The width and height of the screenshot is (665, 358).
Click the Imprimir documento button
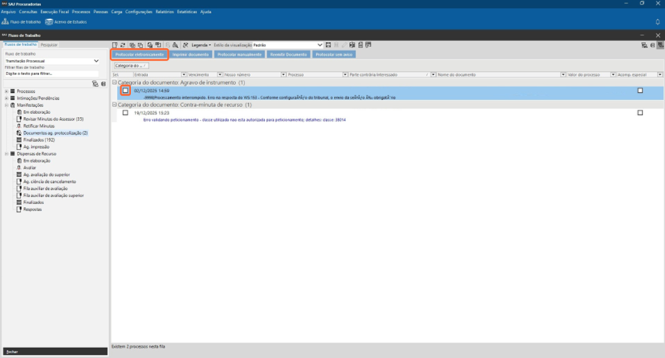[190, 55]
